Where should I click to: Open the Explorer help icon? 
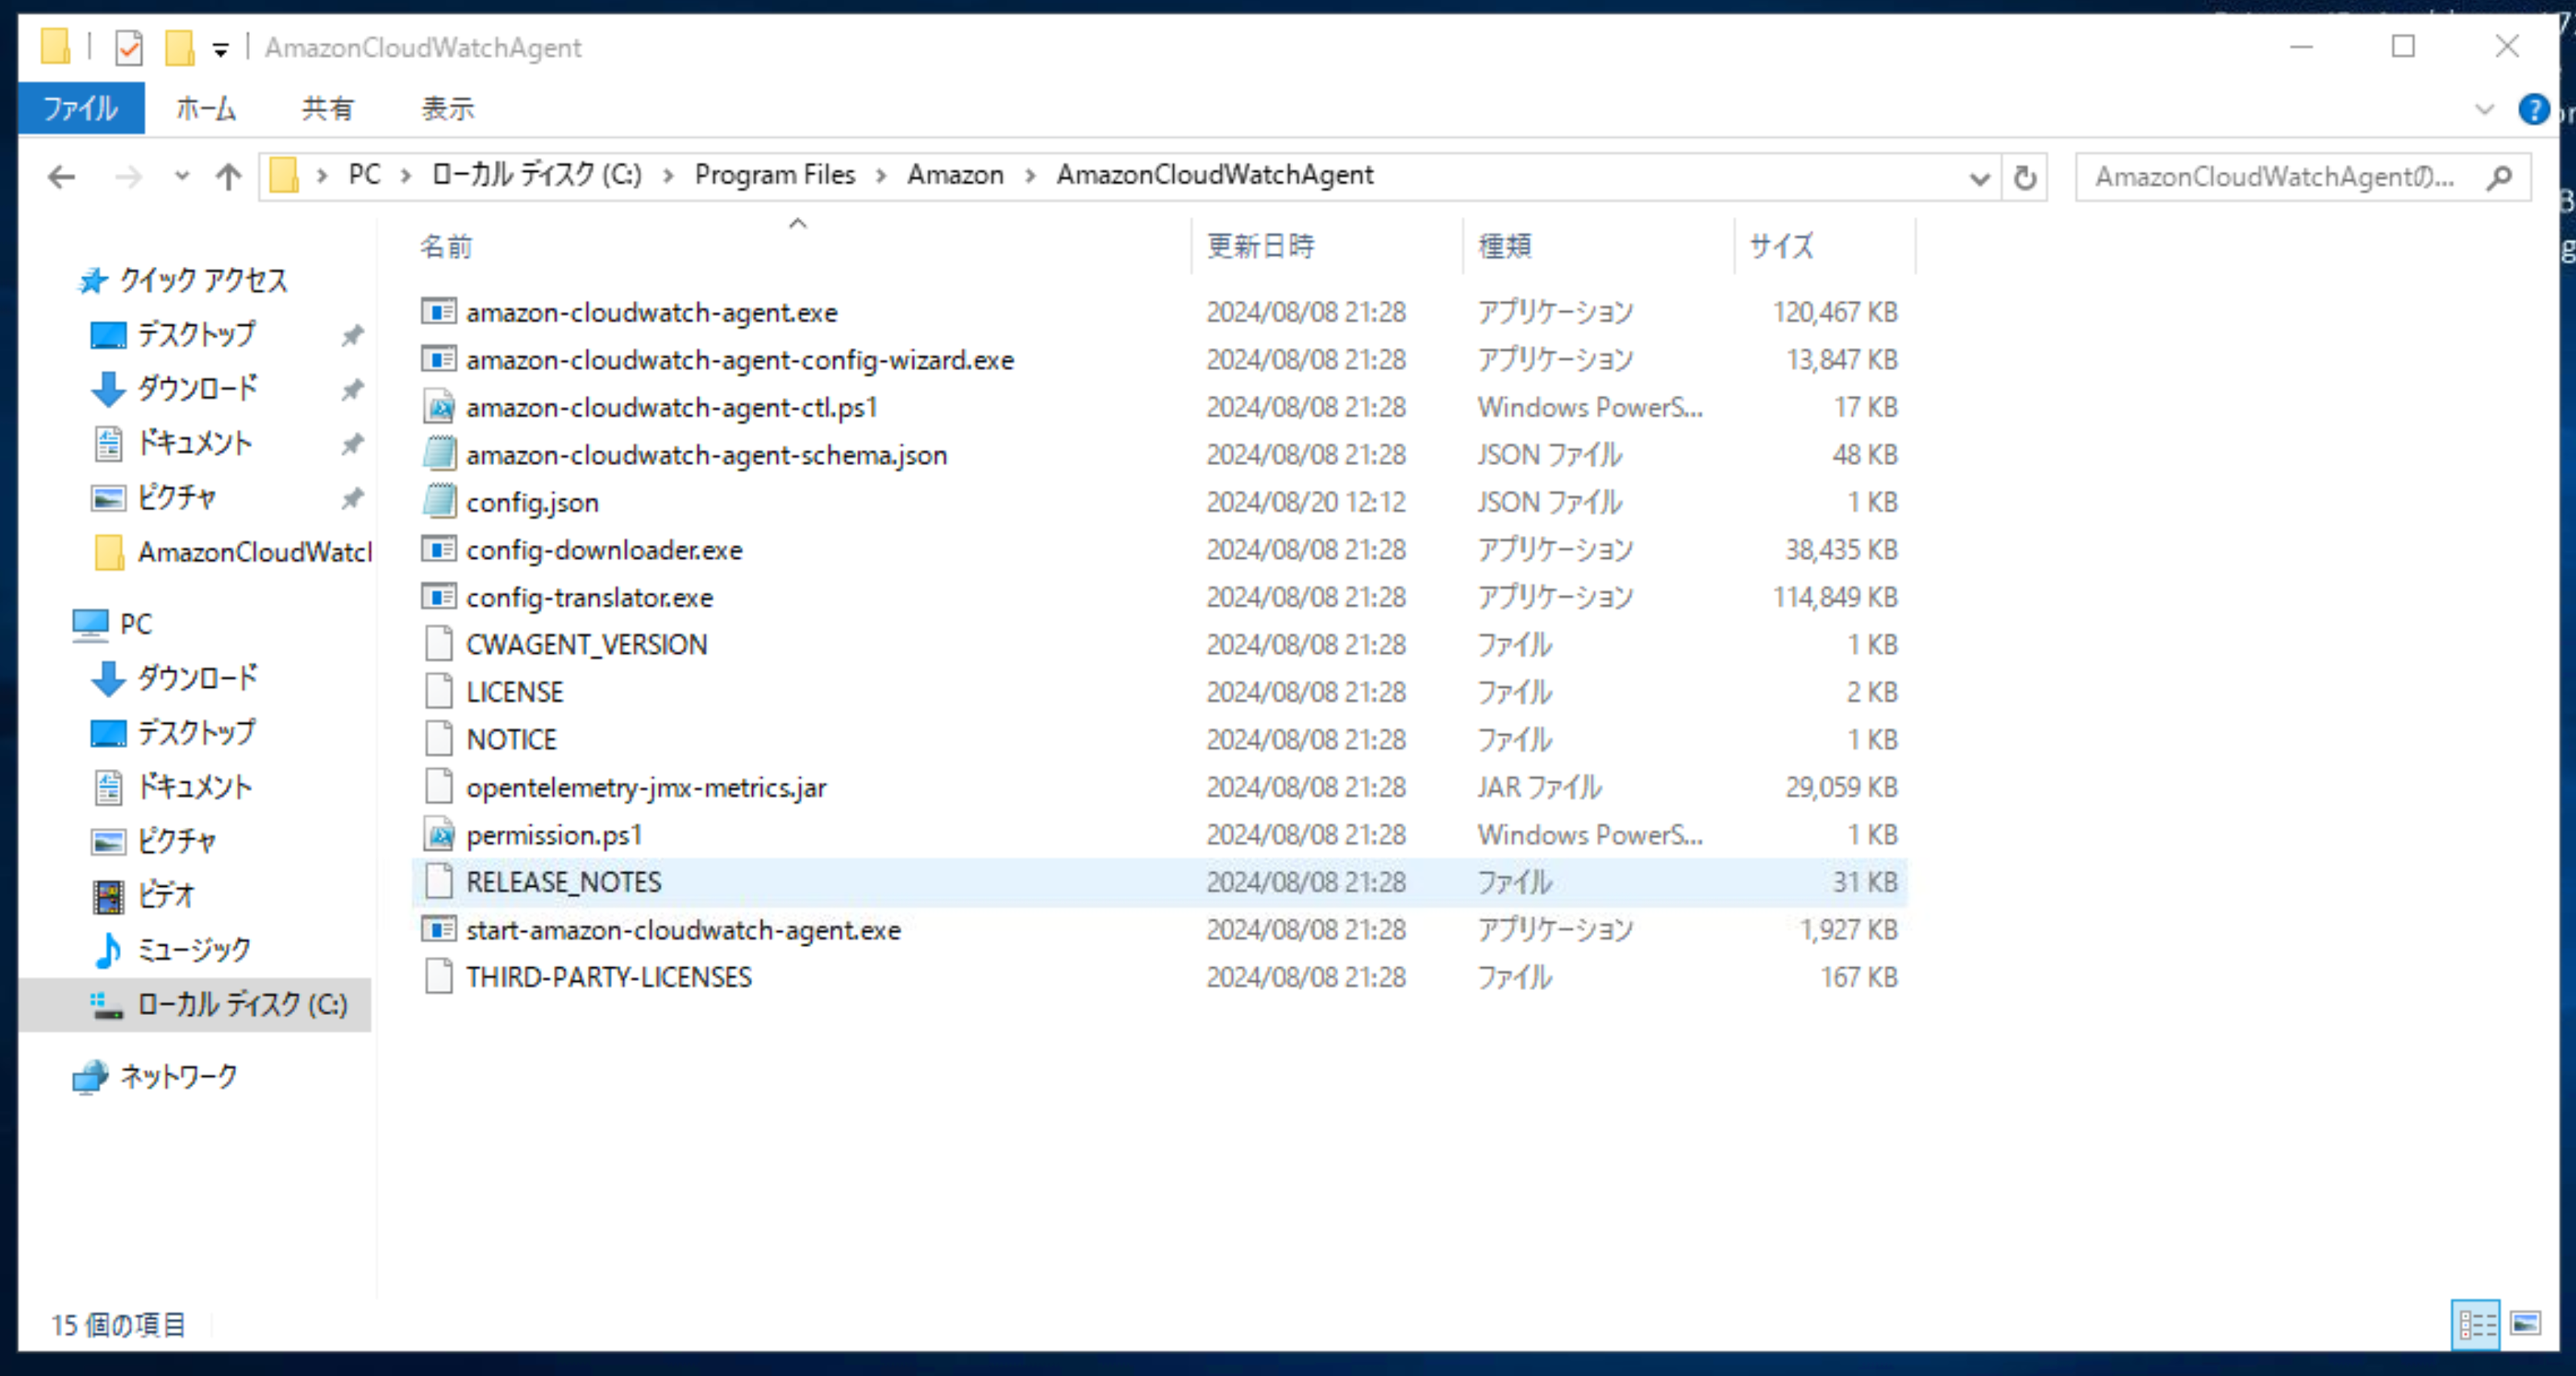tap(2532, 108)
